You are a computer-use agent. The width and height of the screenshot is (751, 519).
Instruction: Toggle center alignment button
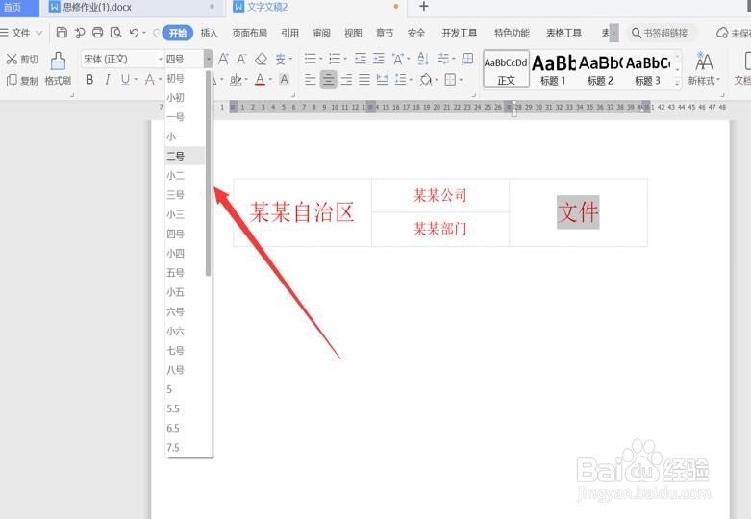coord(328,80)
